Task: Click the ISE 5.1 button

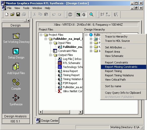Action: click(x=16, y=121)
